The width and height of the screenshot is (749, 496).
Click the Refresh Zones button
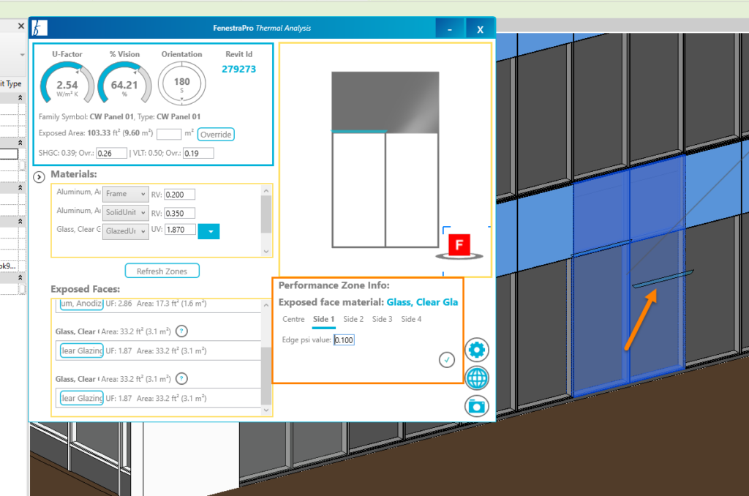click(x=162, y=271)
